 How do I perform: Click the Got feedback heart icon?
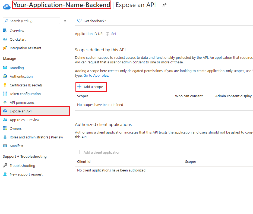pyautogui.click(x=79, y=21)
